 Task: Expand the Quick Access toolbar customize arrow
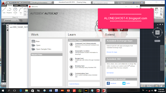(x=53, y=3)
